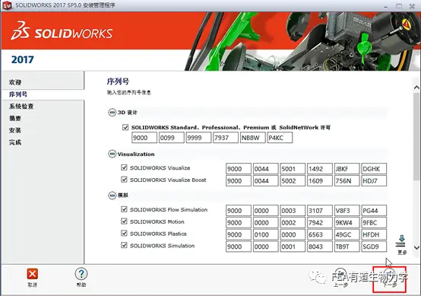Toggle the SOLIDWORKS Simulation checkbox
Viewport: 421px width, 296px height.
coord(124,245)
